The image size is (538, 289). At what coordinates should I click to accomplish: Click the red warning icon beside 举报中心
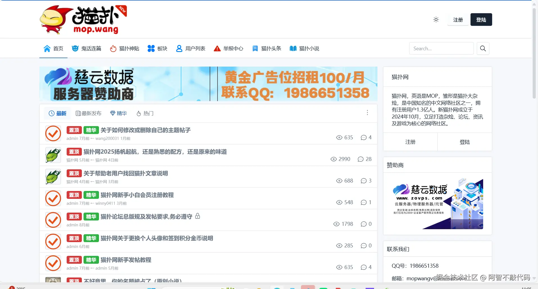(217, 49)
